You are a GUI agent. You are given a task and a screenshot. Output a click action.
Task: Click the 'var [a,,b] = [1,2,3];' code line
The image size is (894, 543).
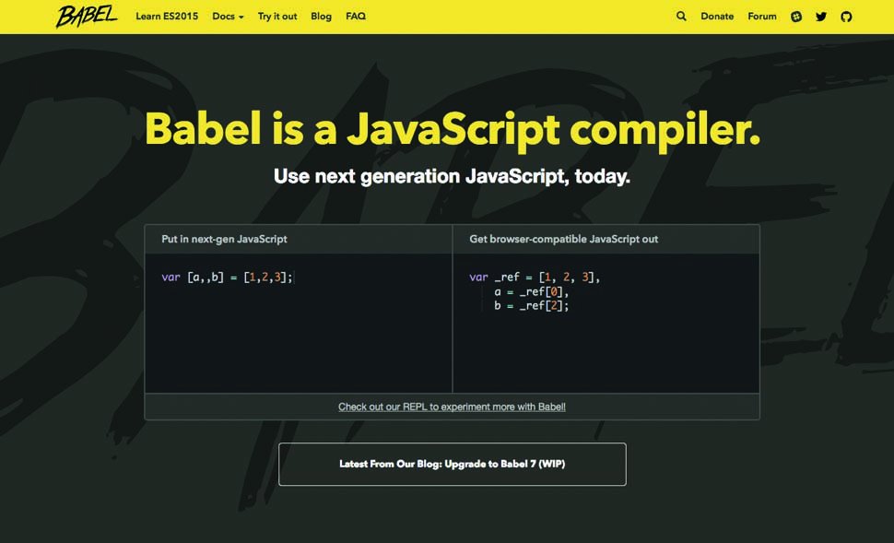(x=227, y=277)
